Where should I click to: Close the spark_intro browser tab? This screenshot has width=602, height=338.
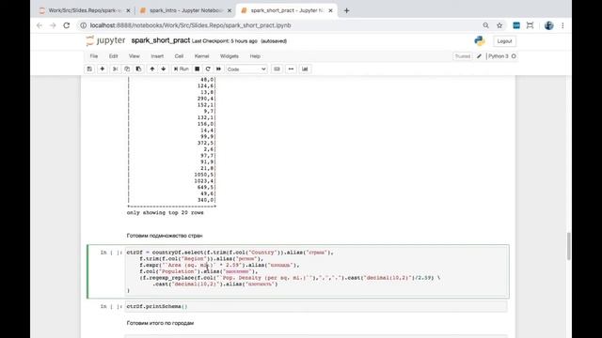pos(230,10)
